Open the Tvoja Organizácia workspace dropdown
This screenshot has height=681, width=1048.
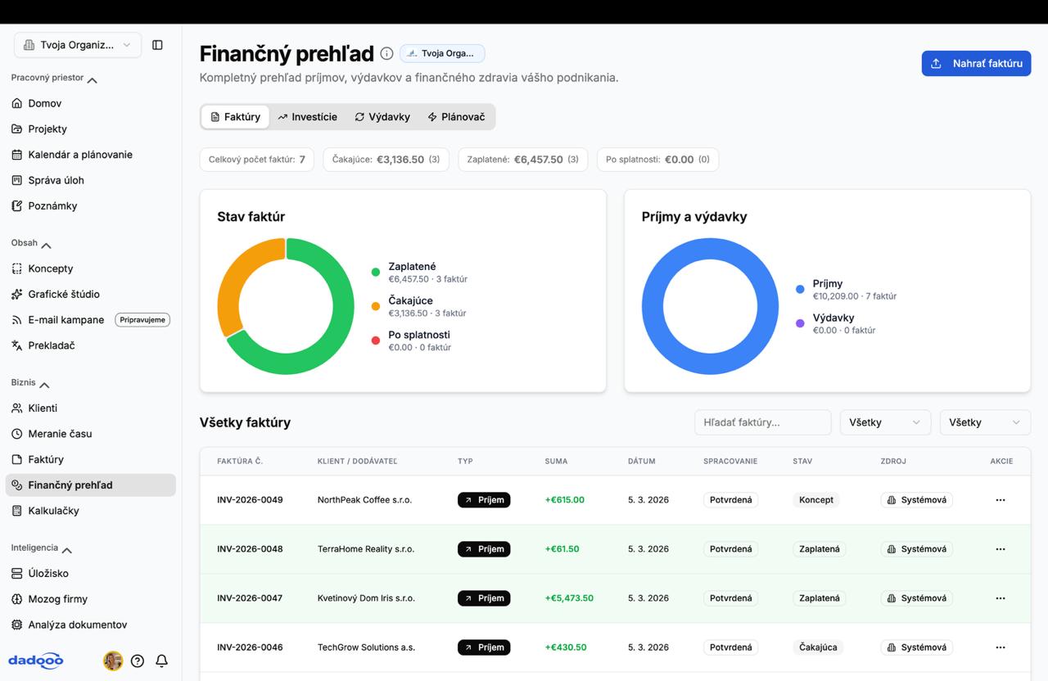pyautogui.click(x=78, y=45)
